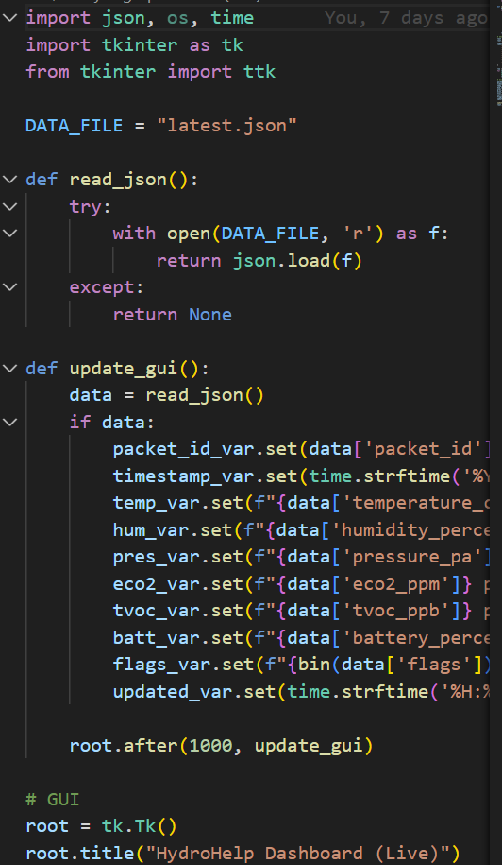
Task: Click the "return json.load(f)" statement
Action: pyautogui.click(x=259, y=261)
